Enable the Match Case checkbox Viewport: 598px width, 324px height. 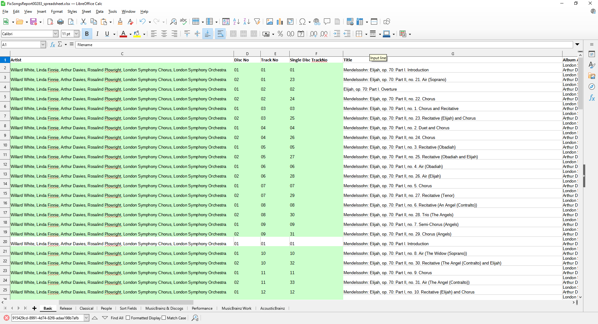164,318
